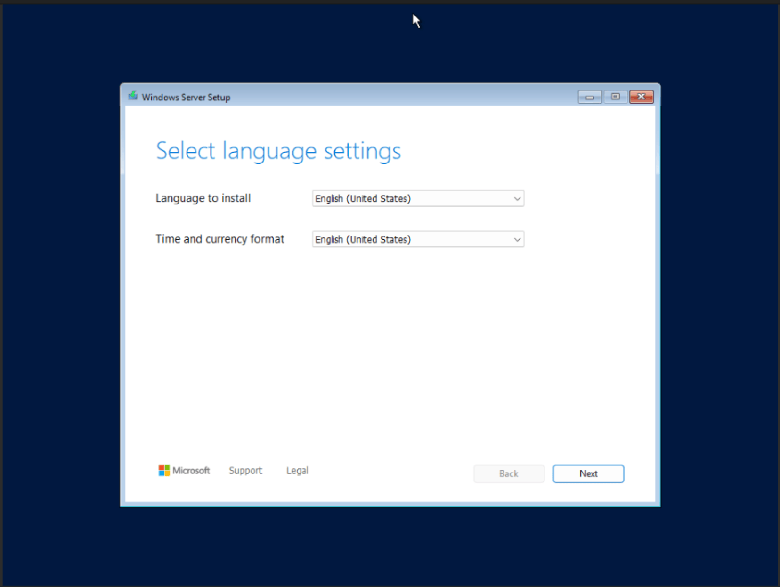Click the Microsoft logo
780x587 pixels.
184,470
